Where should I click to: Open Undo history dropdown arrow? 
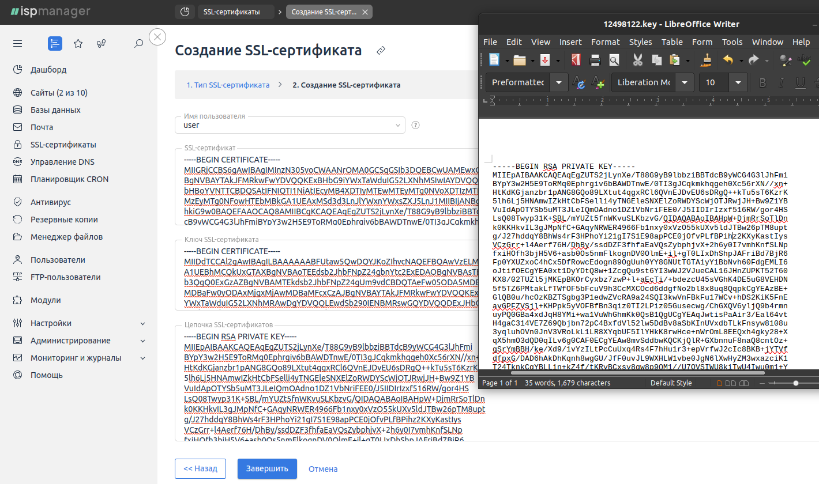(x=741, y=60)
